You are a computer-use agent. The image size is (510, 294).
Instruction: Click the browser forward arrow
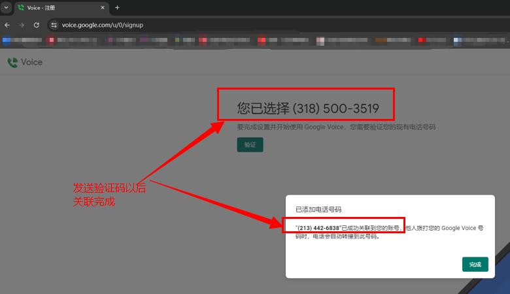[22, 25]
